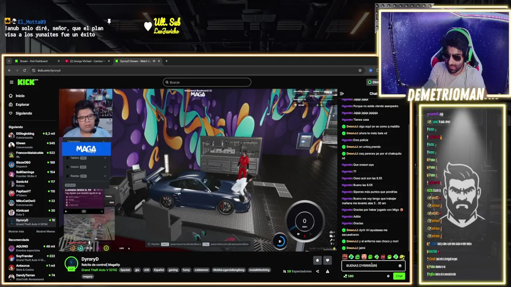Open recommended channel DandyTerran
Image resolution: width=511 pixels, height=287 pixels.
[32, 277]
